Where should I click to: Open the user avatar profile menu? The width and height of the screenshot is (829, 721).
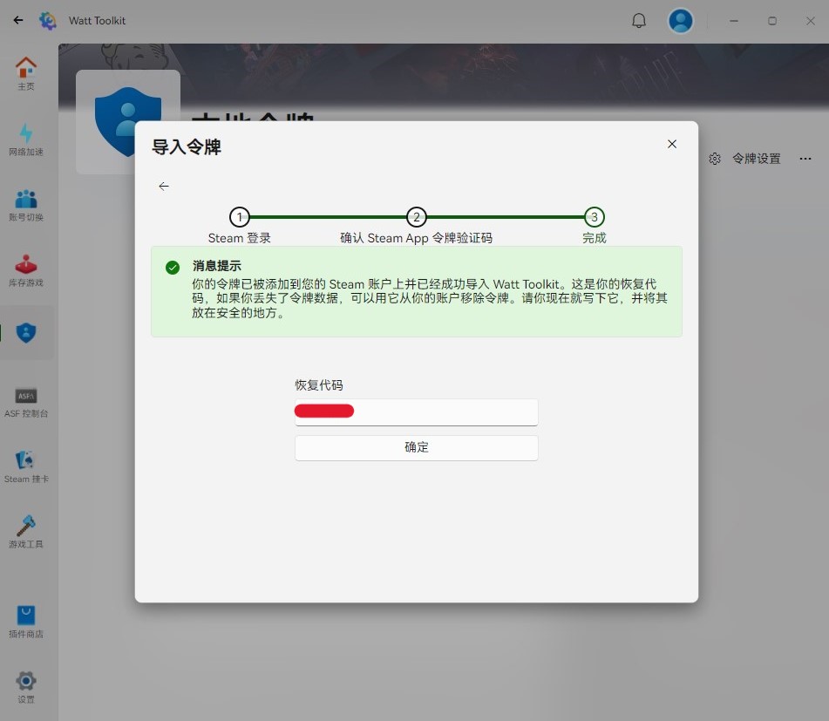[680, 21]
